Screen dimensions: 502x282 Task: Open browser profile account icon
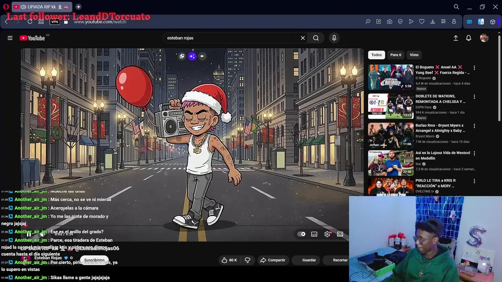(454, 22)
